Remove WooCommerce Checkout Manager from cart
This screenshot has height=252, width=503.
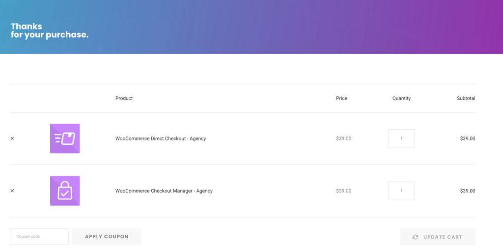point(12,191)
